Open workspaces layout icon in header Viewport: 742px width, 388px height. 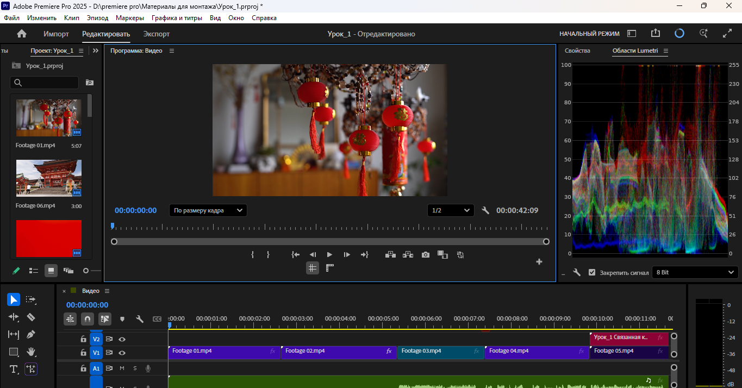pyautogui.click(x=632, y=33)
